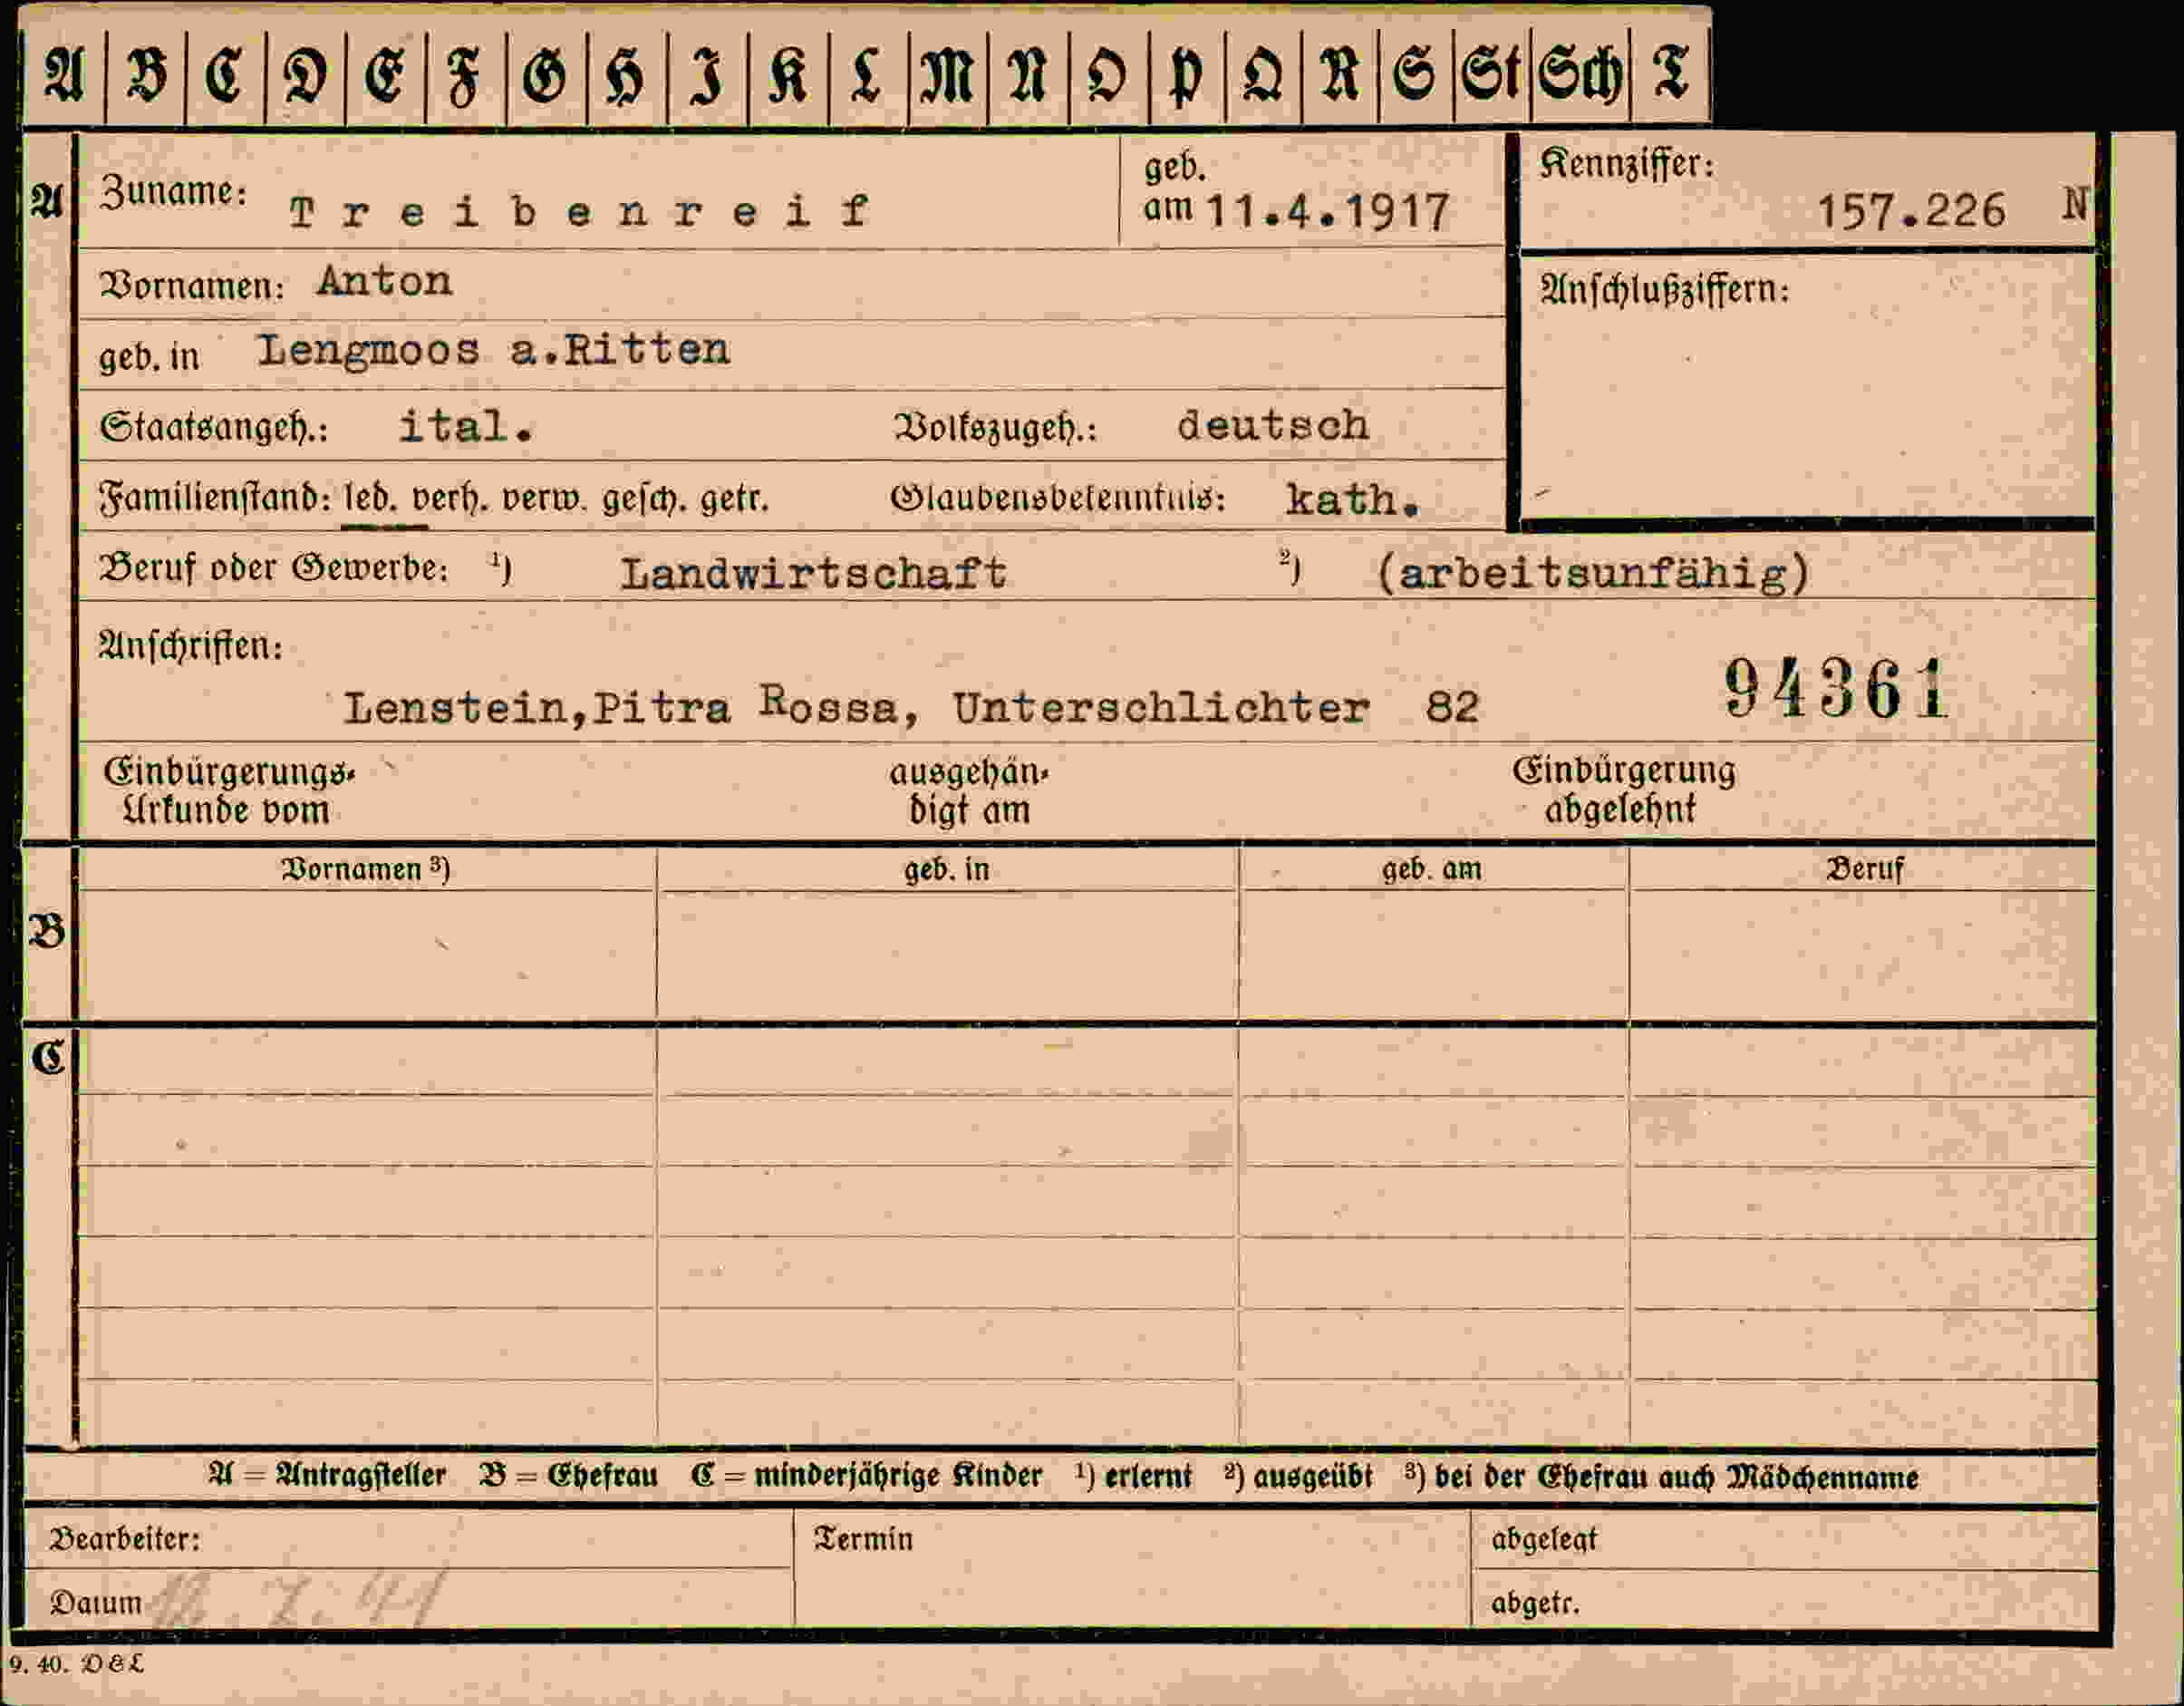Click the 'Anschlußziffern:' label
This screenshot has width=2184, height=1706.
pyautogui.click(x=1664, y=290)
